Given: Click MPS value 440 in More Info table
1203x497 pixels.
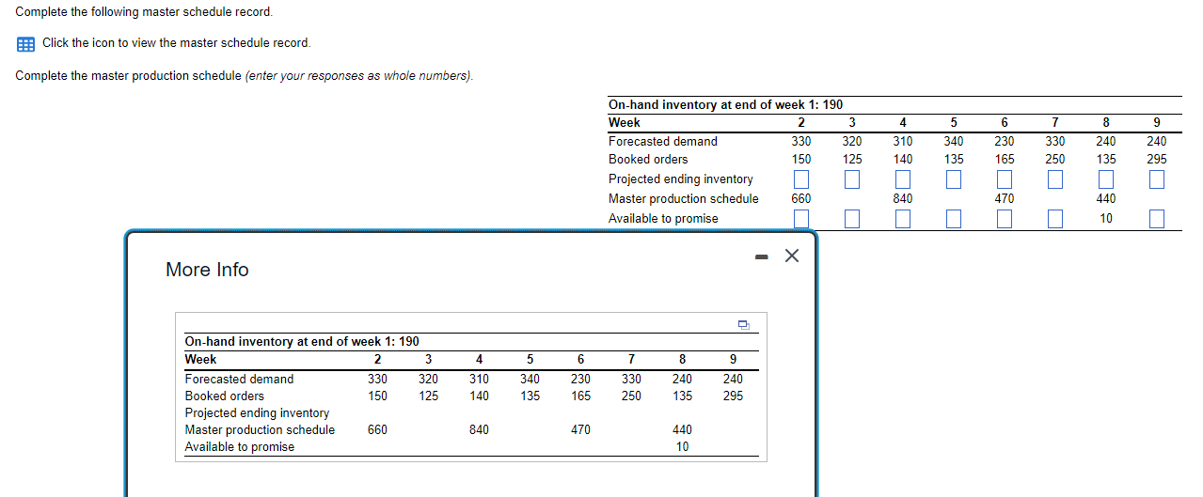Looking at the screenshot, I should (x=682, y=430).
